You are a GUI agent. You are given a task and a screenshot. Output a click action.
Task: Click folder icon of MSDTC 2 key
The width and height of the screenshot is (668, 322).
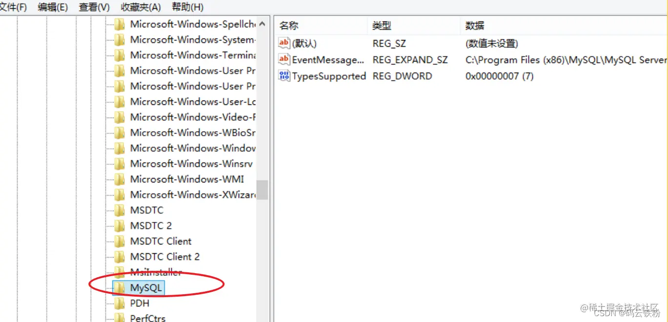pyautogui.click(x=119, y=226)
